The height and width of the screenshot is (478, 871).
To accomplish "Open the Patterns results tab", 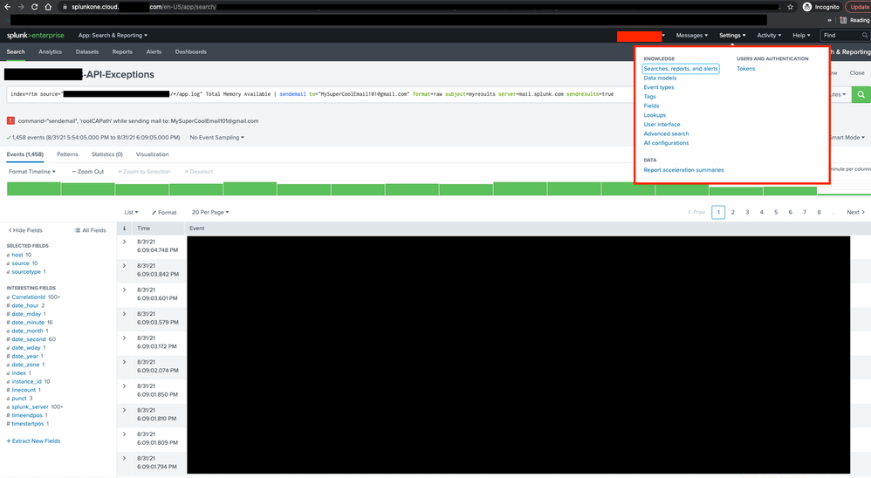I will click(x=67, y=154).
